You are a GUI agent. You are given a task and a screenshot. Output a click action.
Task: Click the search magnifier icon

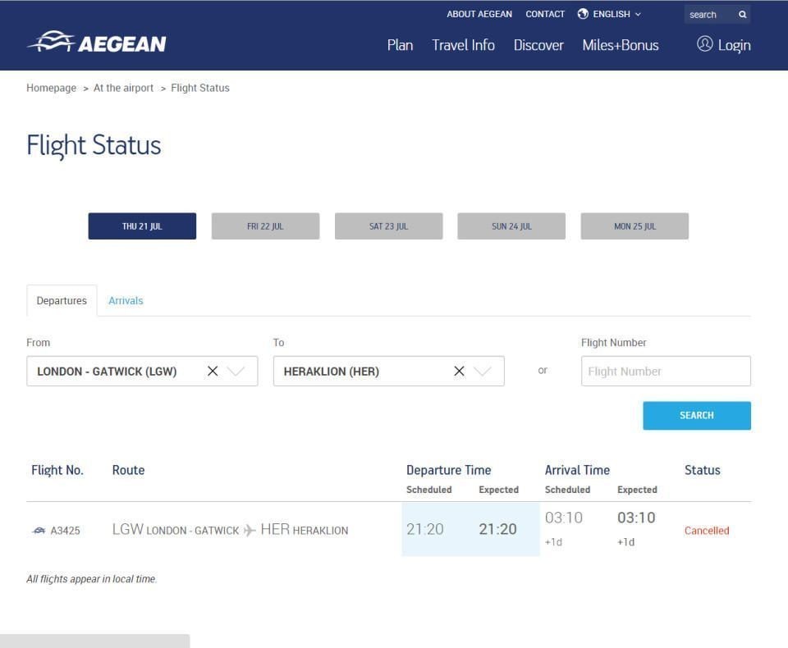tap(742, 15)
